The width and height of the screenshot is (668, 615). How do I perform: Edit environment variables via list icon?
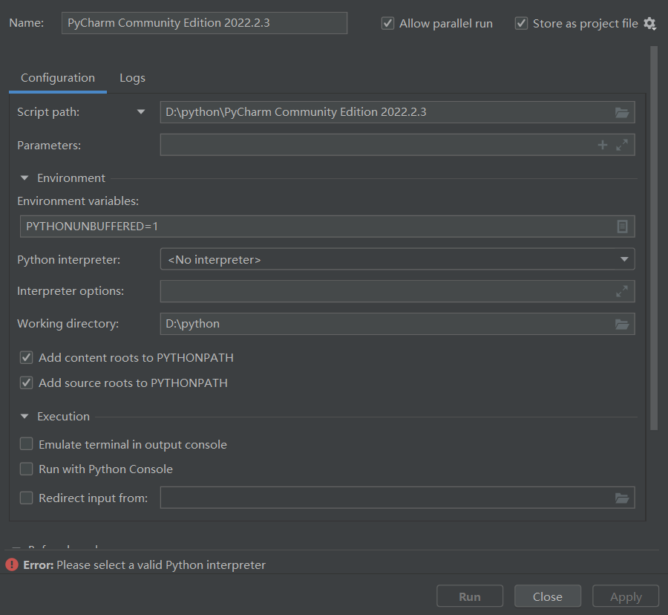point(623,227)
